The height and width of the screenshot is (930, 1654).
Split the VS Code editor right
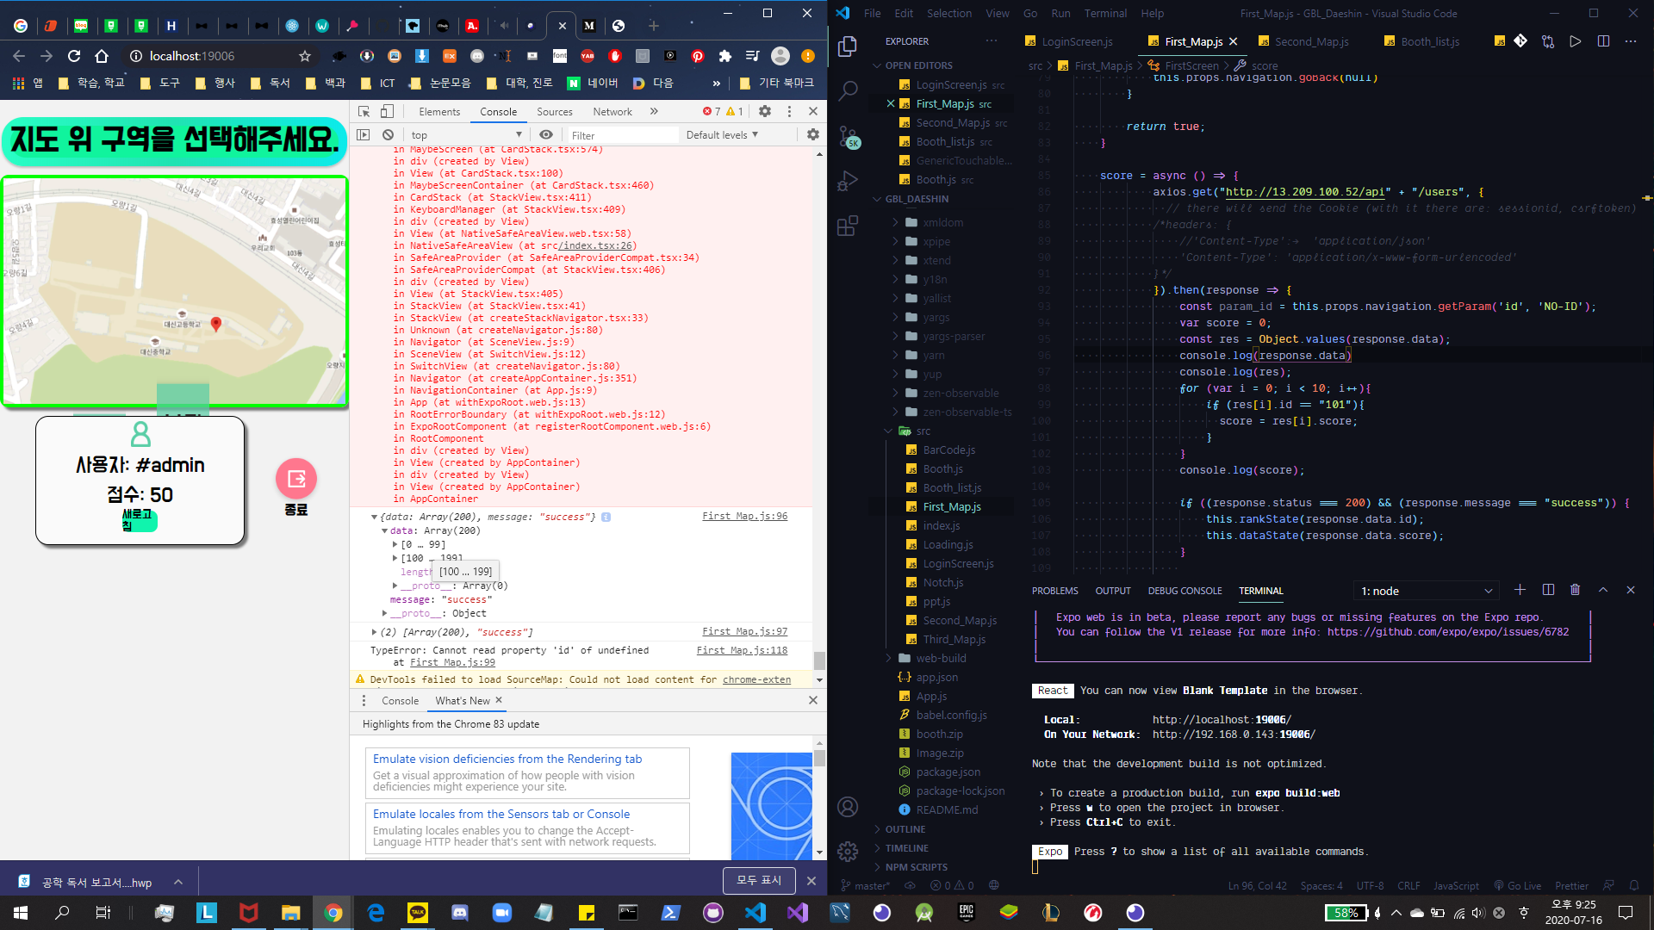(1603, 41)
